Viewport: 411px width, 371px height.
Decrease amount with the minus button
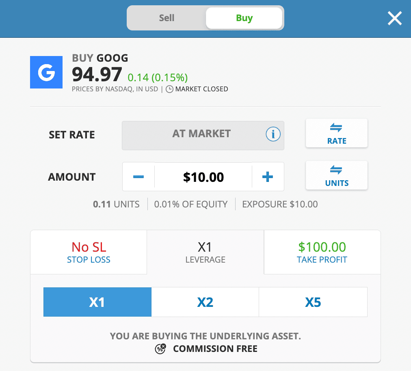tap(138, 177)
